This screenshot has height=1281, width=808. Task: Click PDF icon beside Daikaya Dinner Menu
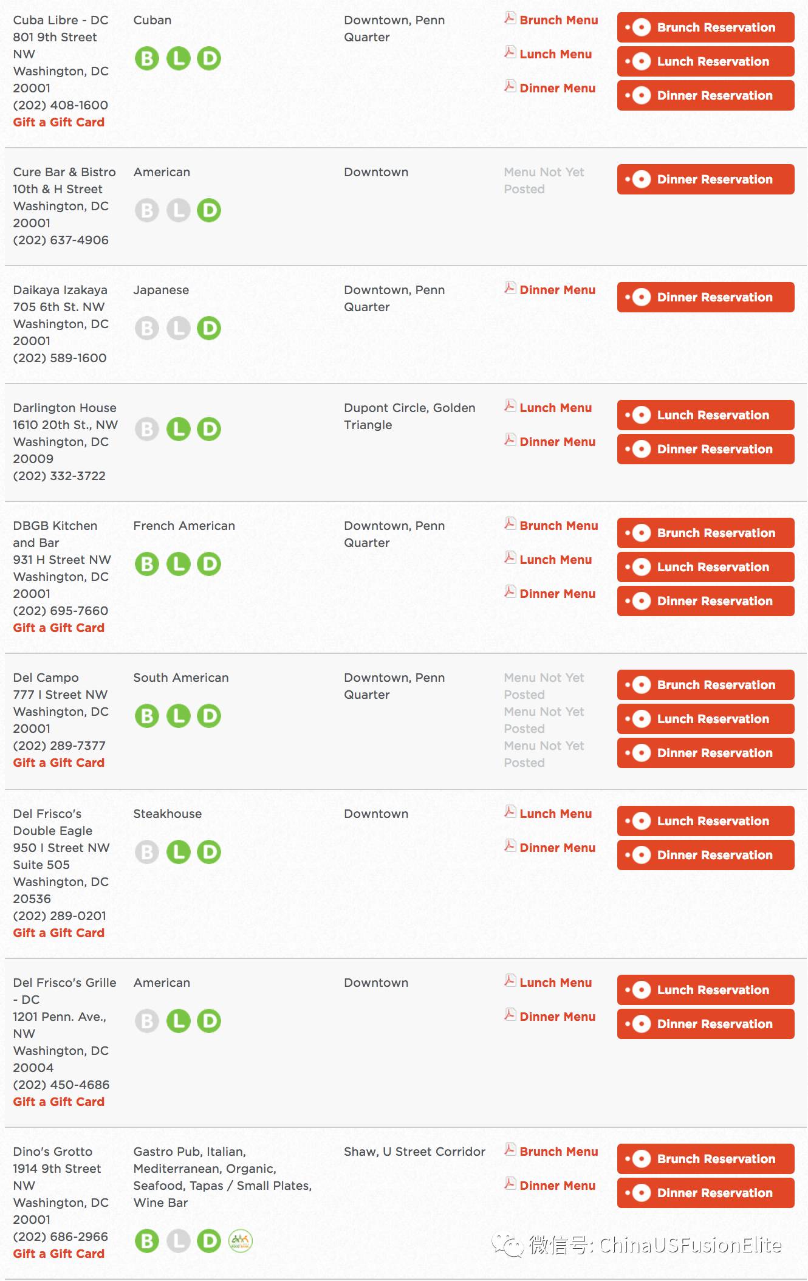pos(510,289)
